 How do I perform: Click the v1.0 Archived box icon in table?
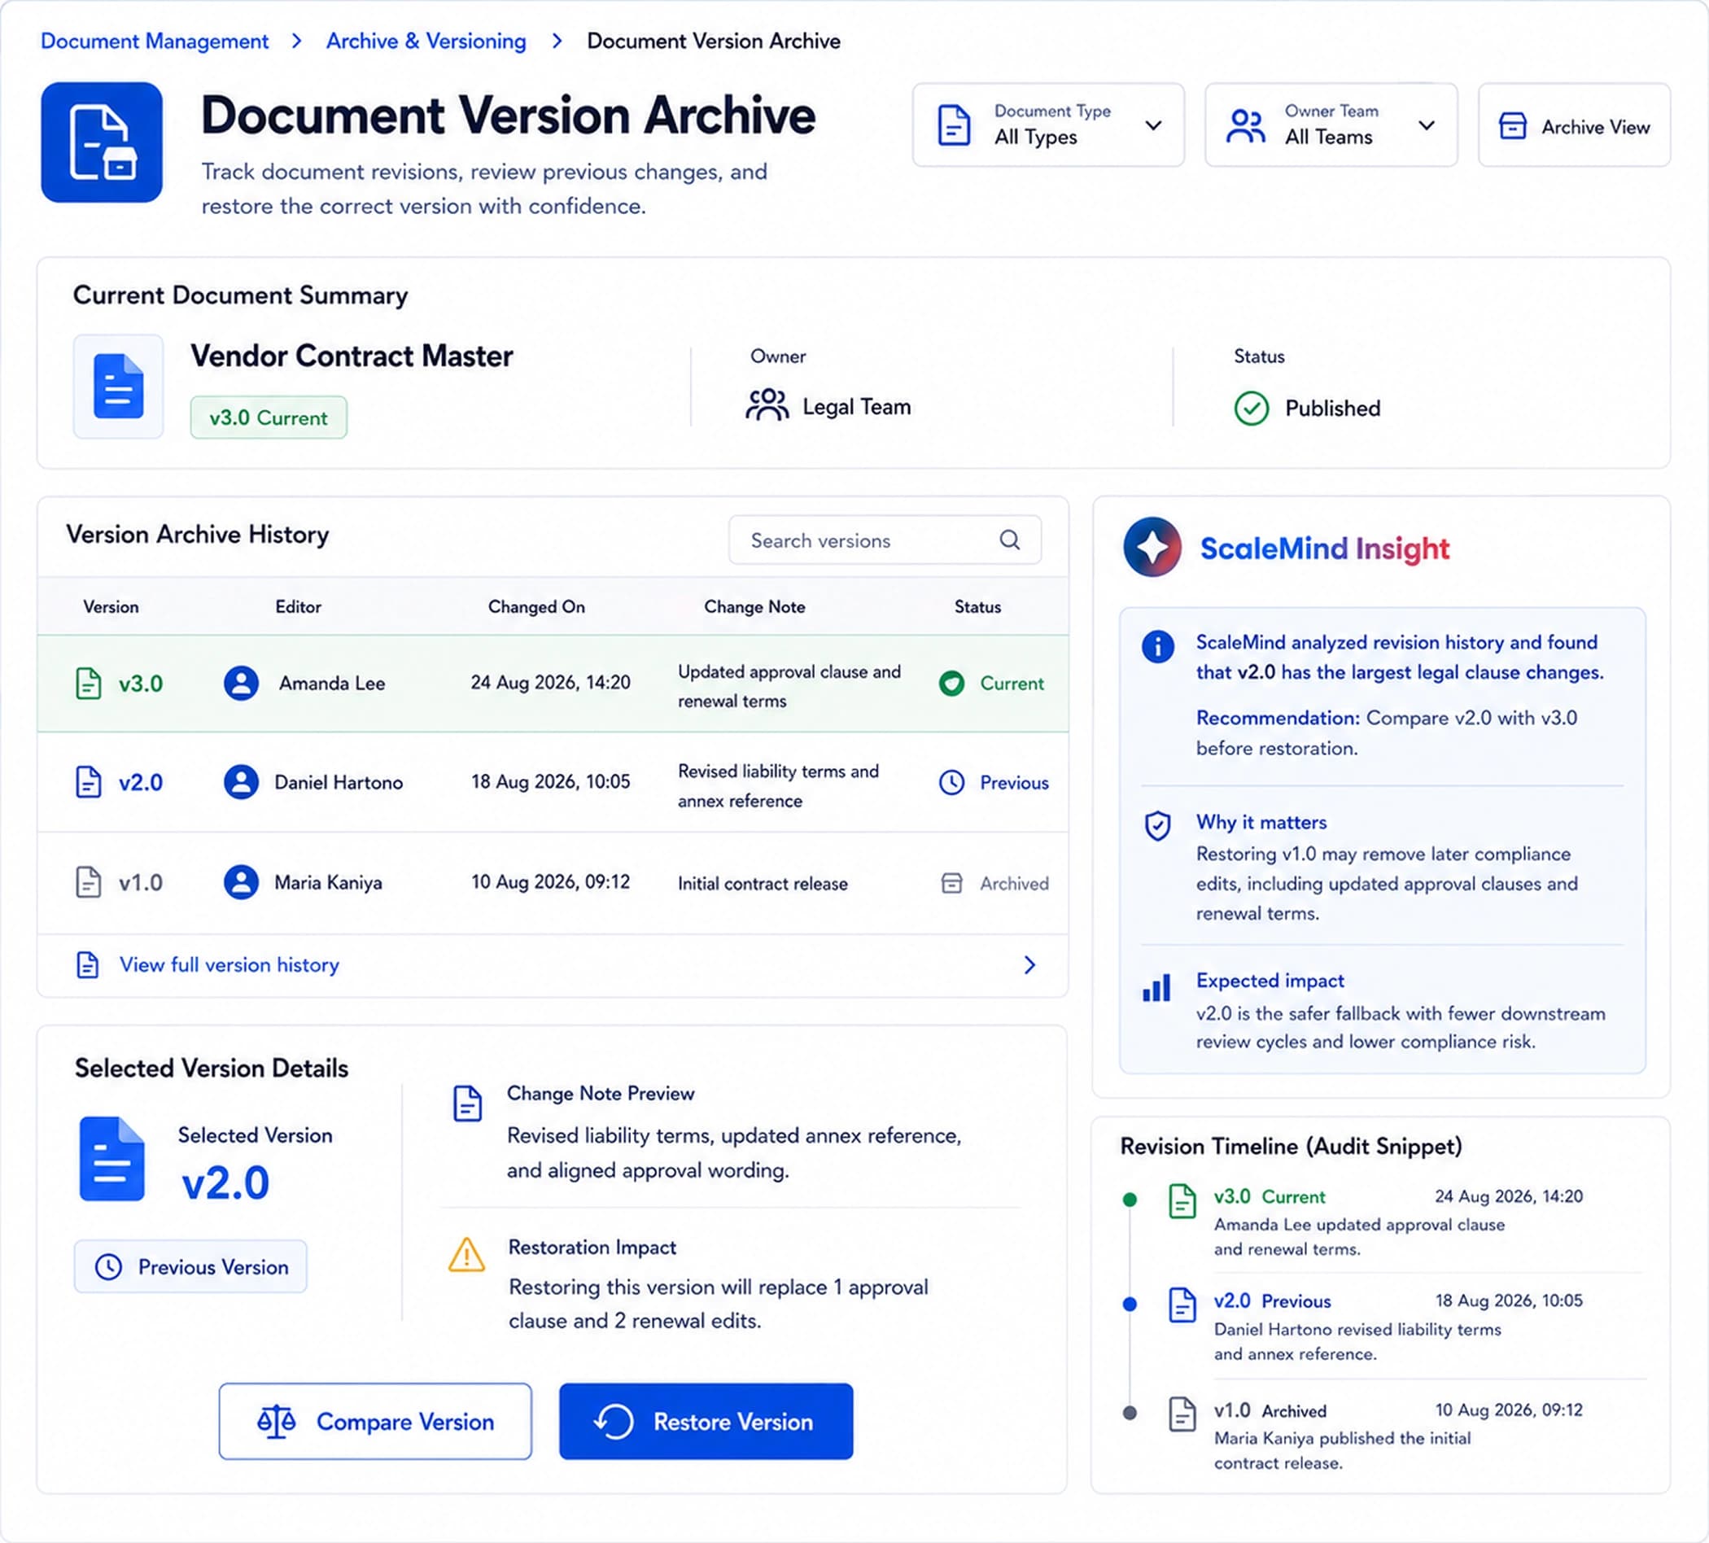point(951,884)
